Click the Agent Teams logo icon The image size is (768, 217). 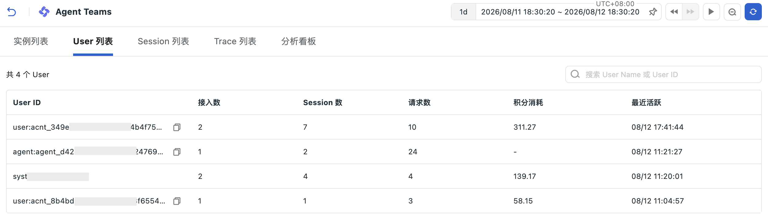pyautogui.click(x=44, y=12)
